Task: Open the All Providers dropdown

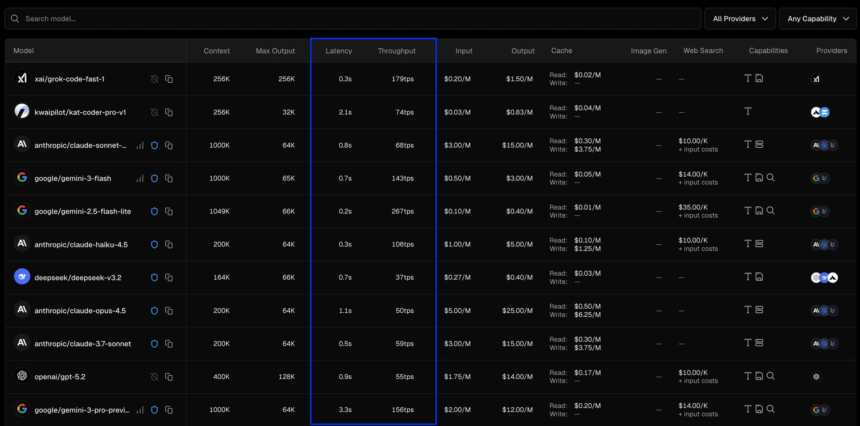Action: point(740,19)
